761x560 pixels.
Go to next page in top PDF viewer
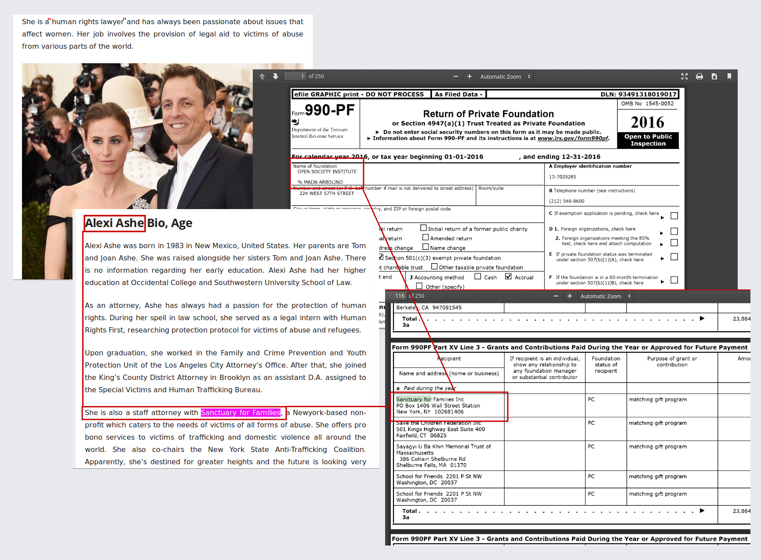pyautogui.click(x=276, y=76)
